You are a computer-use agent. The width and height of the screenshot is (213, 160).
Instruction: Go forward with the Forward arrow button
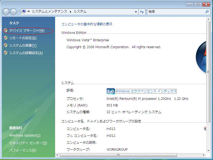[x=14, y=12]
